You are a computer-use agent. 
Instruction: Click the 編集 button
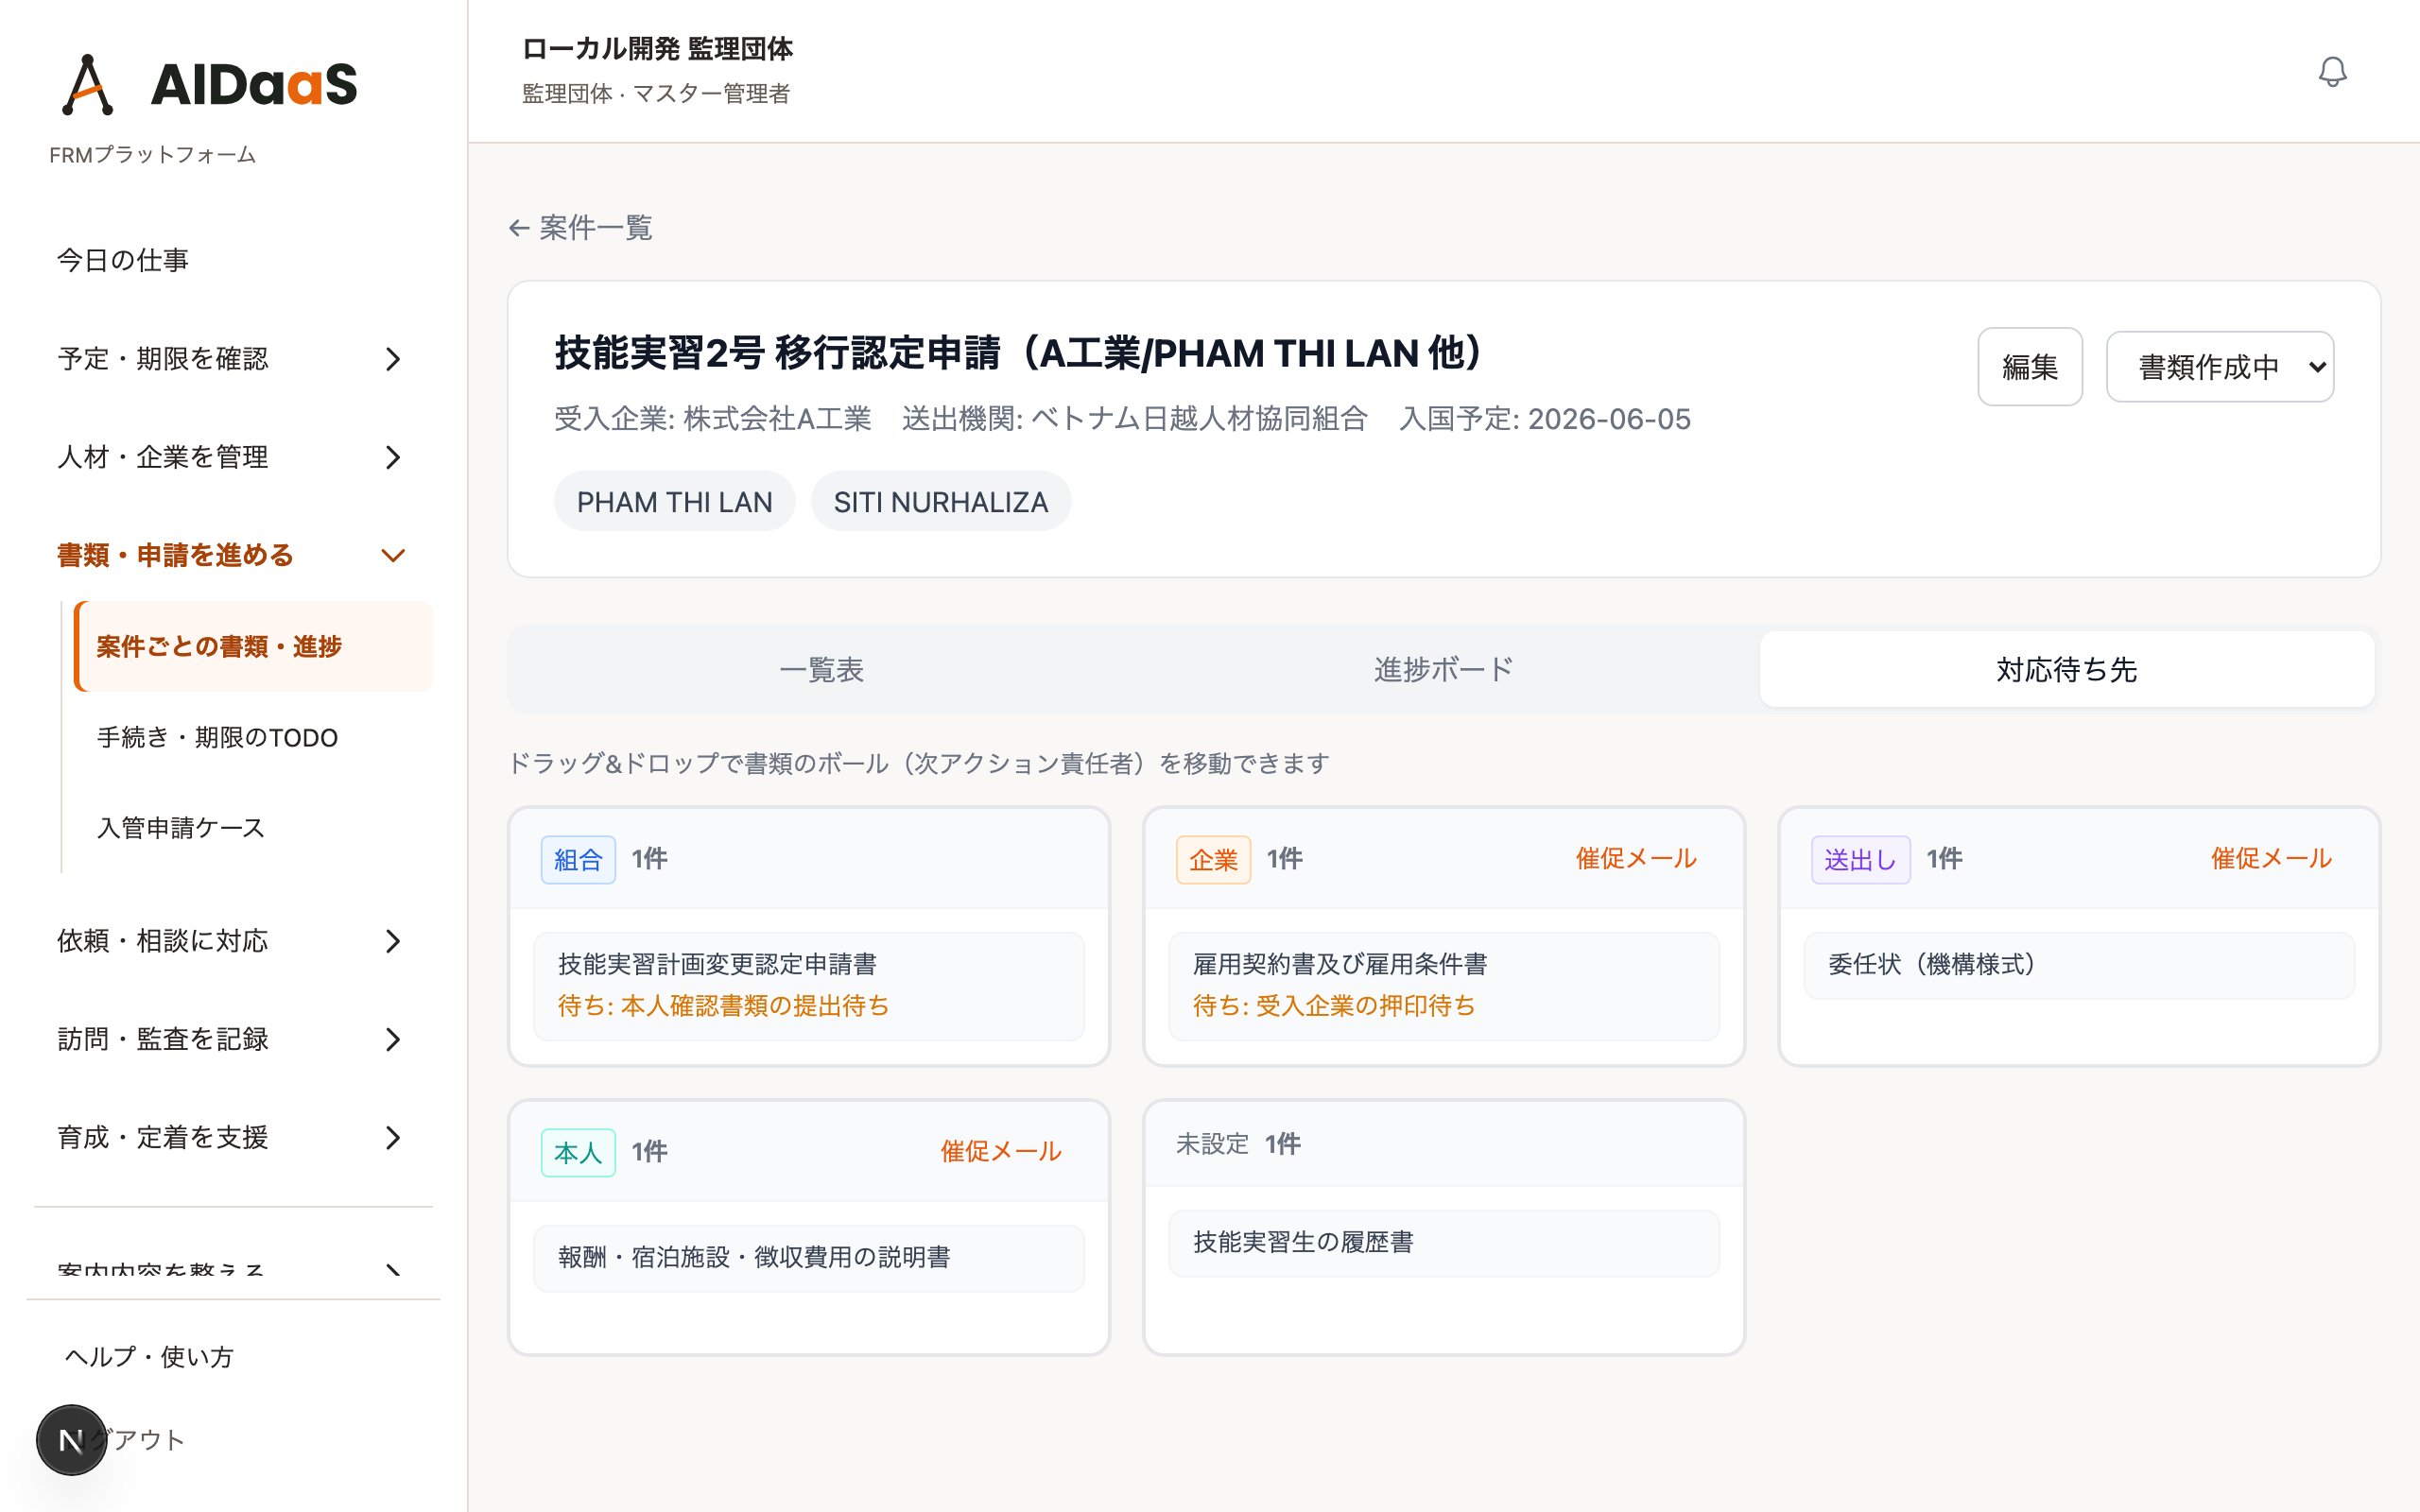(2029, 367)
